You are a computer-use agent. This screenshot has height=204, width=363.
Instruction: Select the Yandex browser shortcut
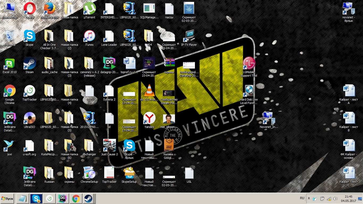pos(149,118)
